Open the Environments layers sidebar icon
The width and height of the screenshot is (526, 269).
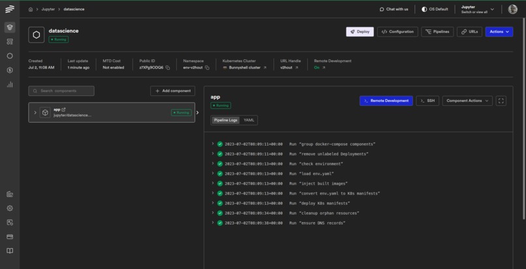click(x=10, y=27)
